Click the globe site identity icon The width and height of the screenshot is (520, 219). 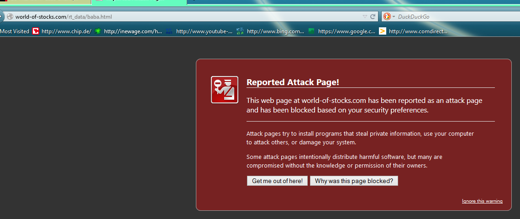[x=9, y=17]
